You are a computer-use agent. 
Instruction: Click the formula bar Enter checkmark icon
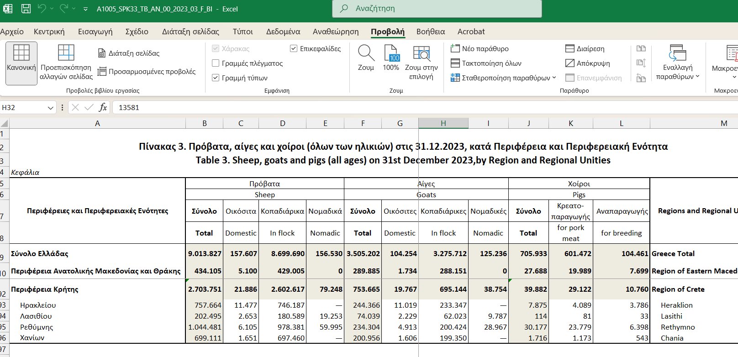coord(89,107)
